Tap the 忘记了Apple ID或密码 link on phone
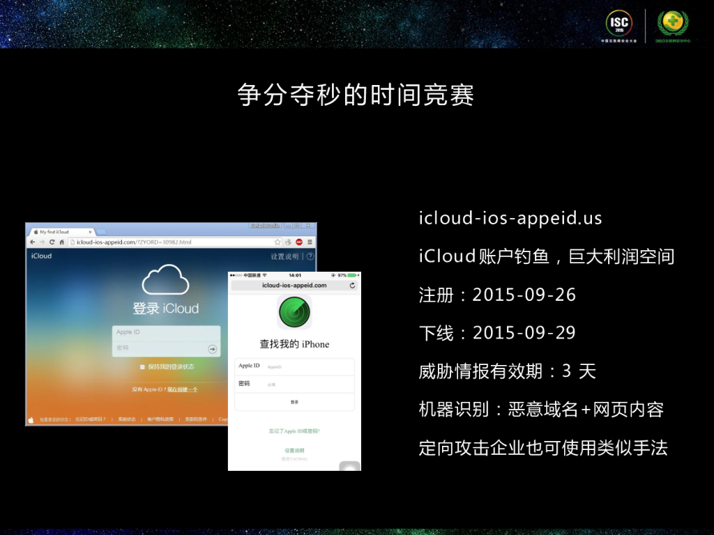 [294, 431]
